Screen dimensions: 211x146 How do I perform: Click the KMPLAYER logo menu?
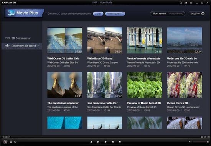(9, 3)
